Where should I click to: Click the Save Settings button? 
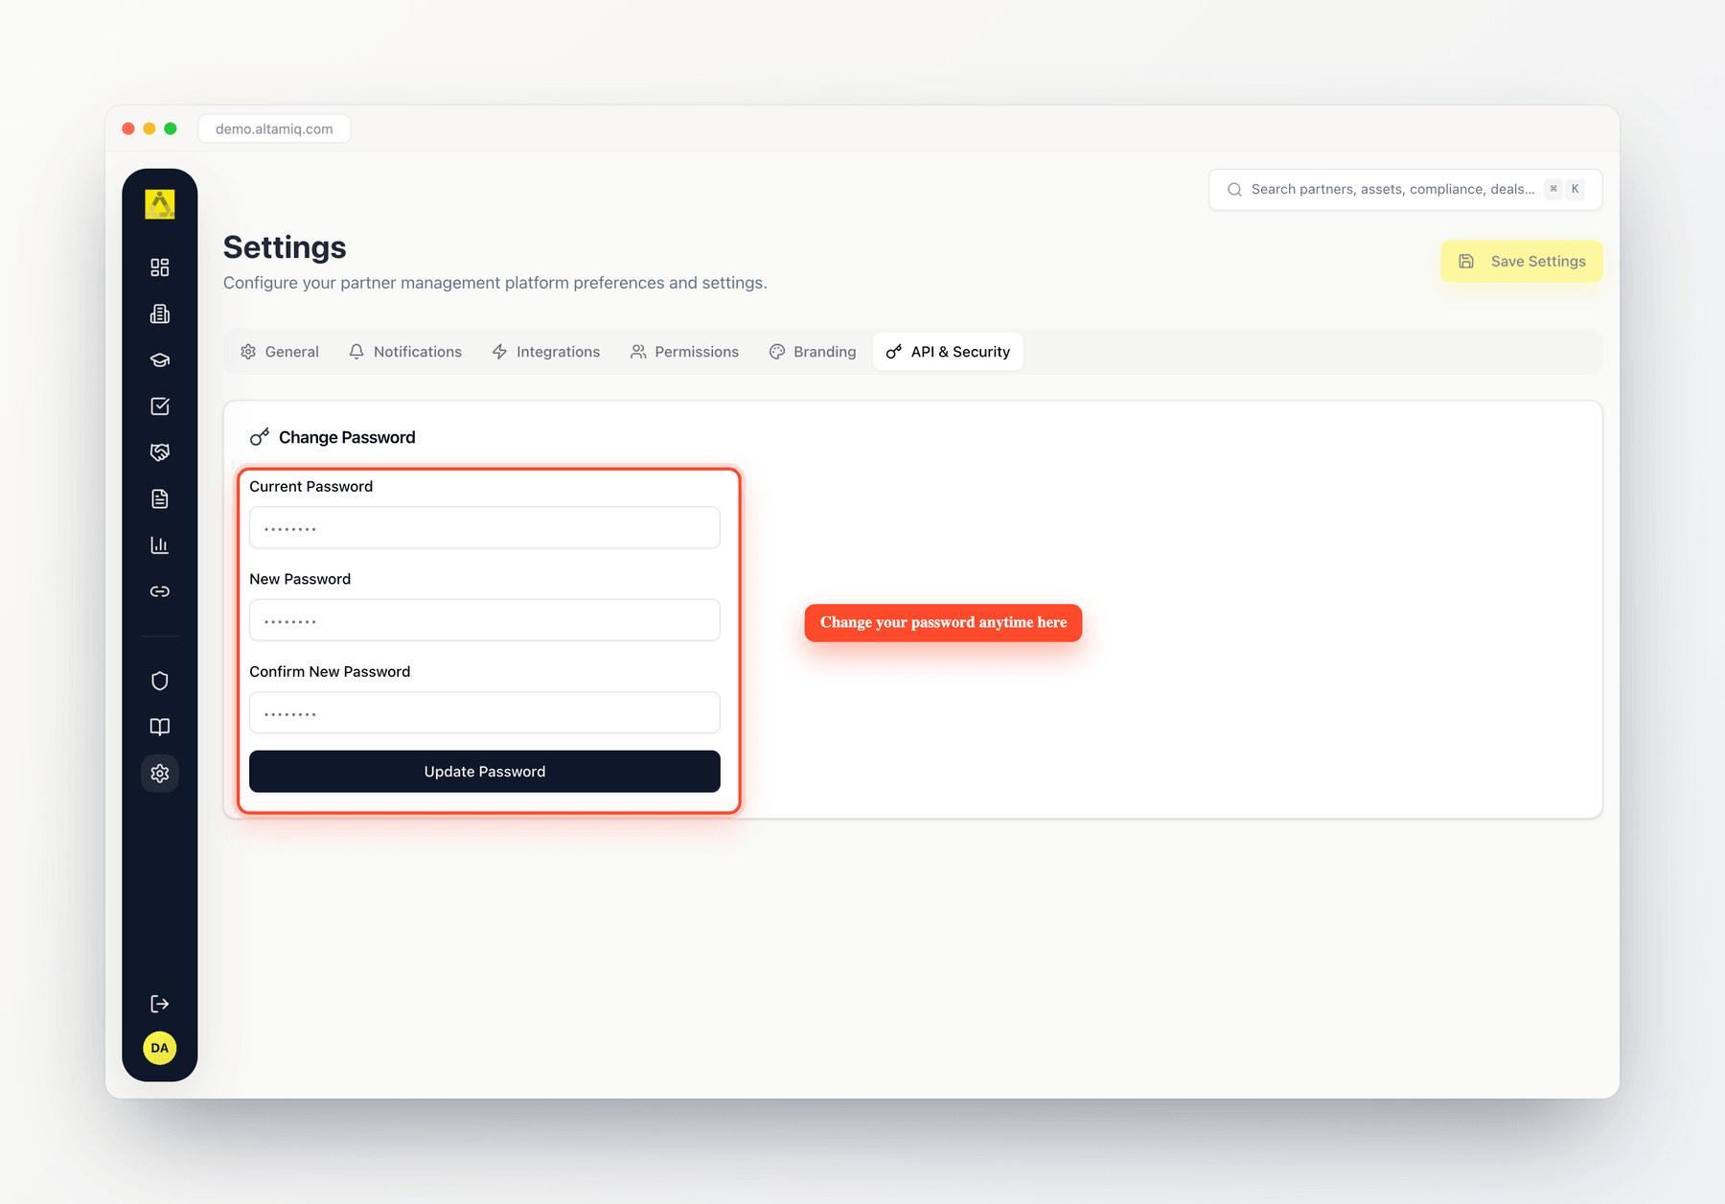coord(1522,262)
